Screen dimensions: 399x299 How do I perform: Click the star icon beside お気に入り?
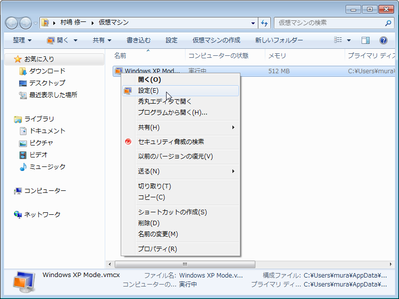(x=17, y=59)
